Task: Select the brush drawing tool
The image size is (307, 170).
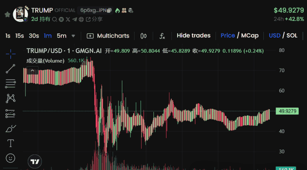Action: [10, 129]
